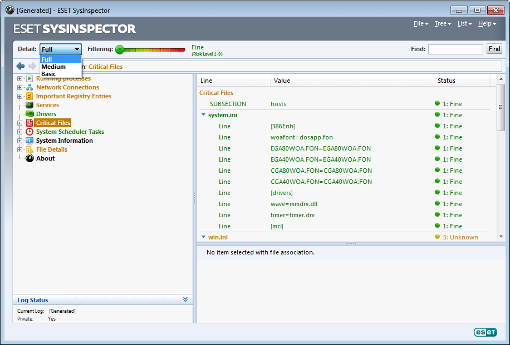Click the green status dot for hosts
510x345 pixels.
coord(437,103)
